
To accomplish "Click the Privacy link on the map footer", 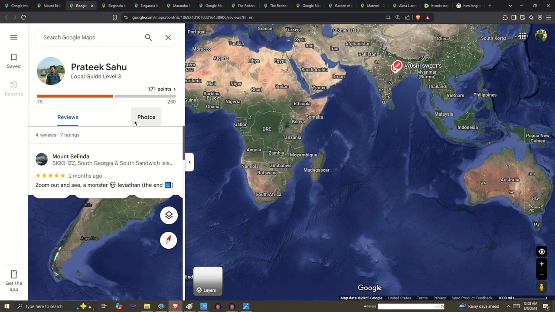I will [x=440, y=298].
